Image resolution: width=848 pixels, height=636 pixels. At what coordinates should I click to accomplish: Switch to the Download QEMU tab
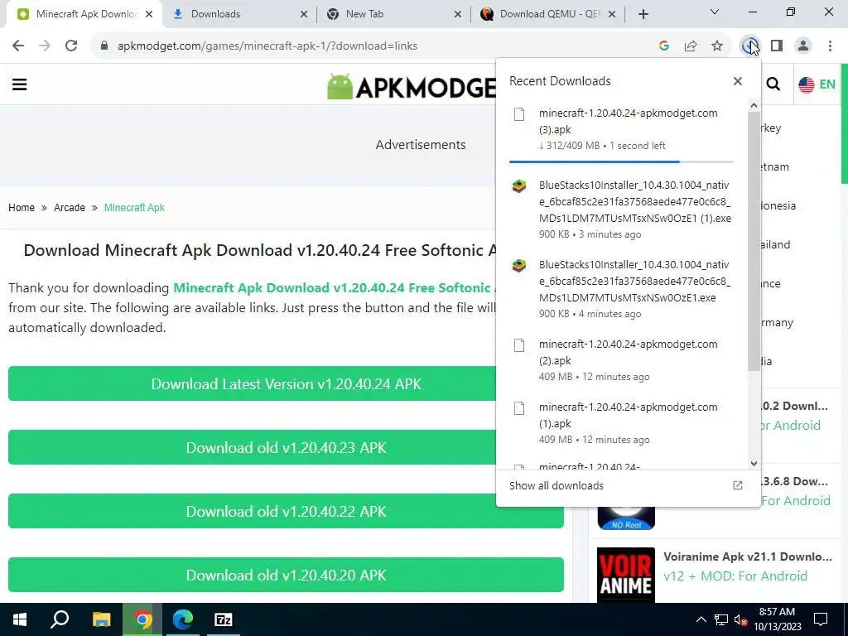click(547, 14)
